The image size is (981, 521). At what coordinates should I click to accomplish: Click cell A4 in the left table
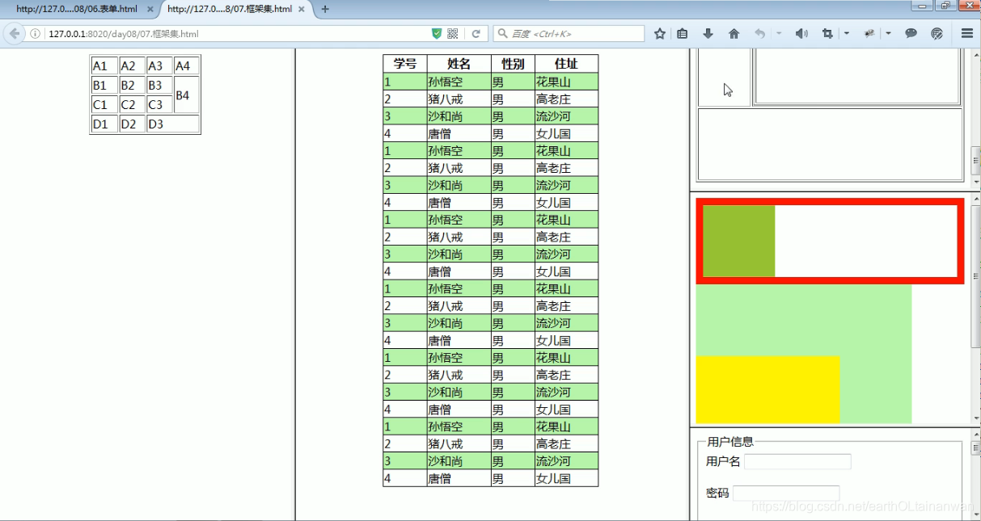click(186, 65)
